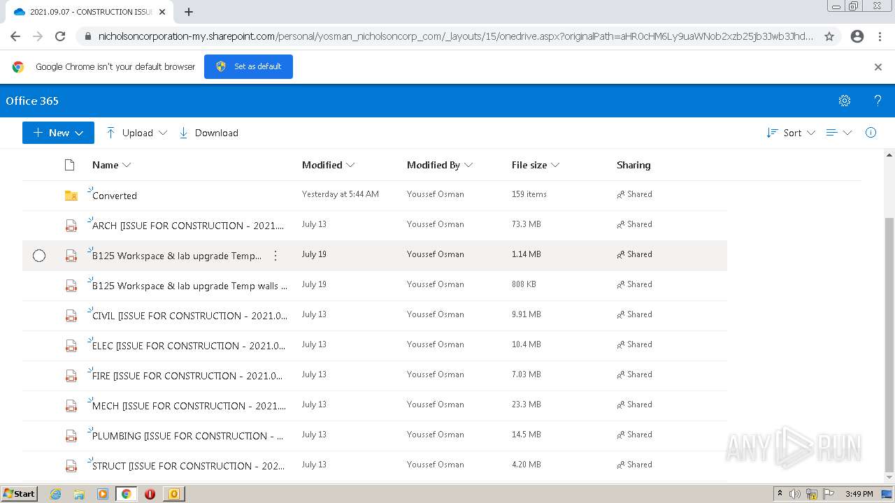The image size is (895, 503).
Task: Click the PDF icon of FIRE file
Action: tap(71, 376)
